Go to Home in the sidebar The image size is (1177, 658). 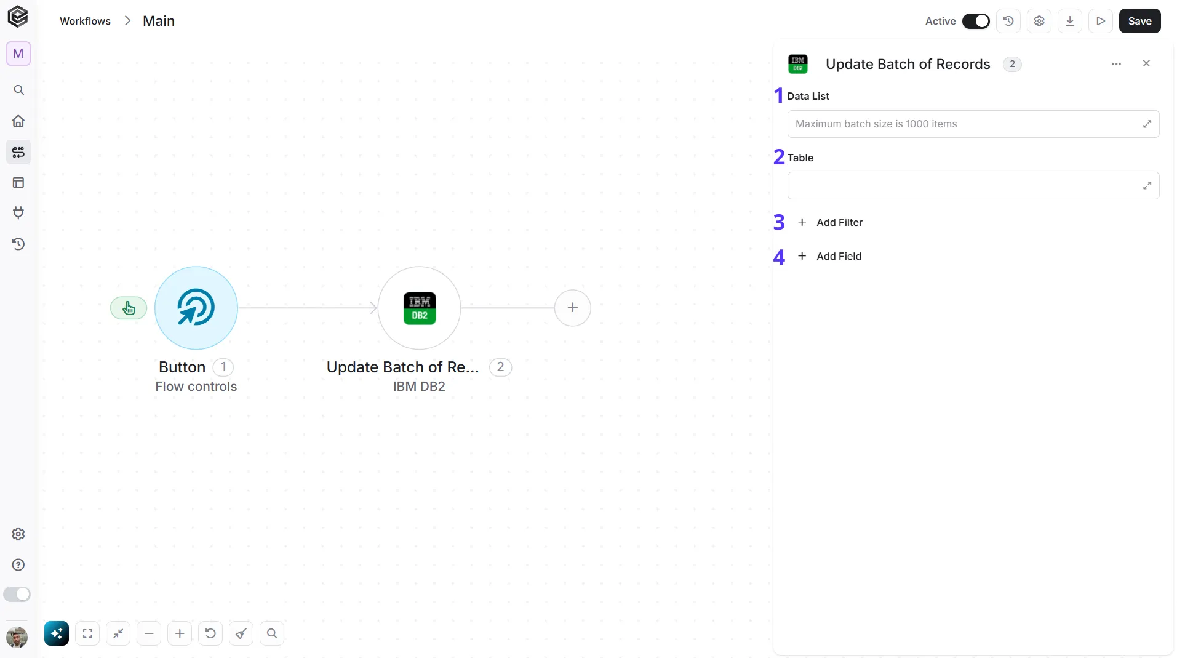coord(18,121)
